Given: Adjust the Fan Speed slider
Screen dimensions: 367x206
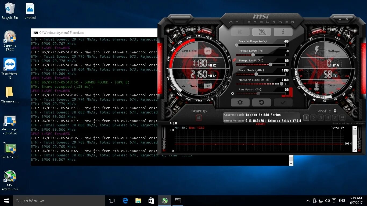Looking at the screenshot, I should (258, 94).
